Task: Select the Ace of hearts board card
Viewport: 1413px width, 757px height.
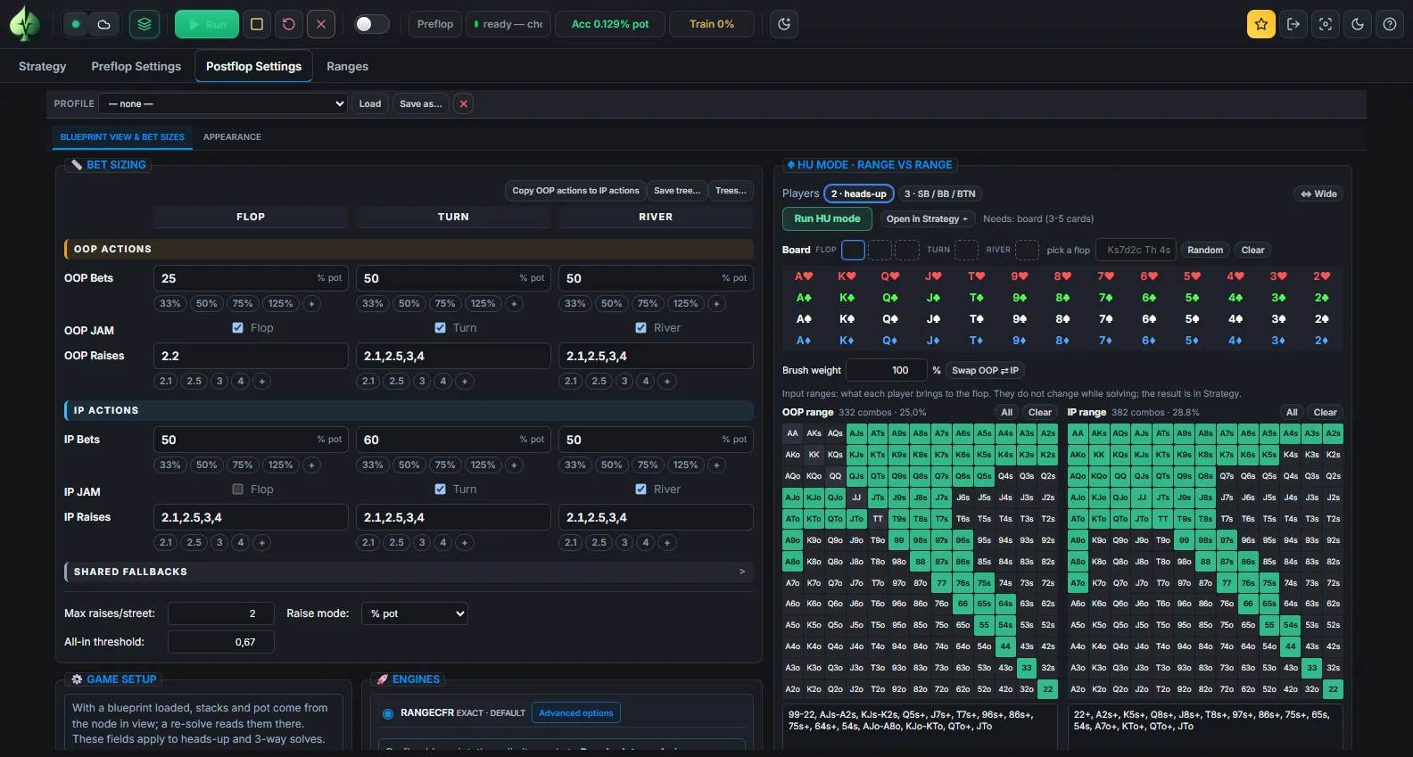Action: point(804,276)
